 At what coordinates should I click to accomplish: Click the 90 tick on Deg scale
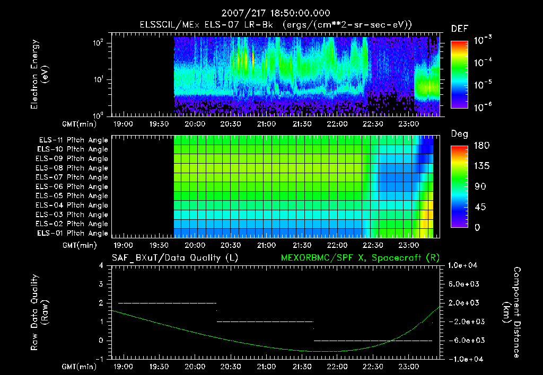point(480,186)
